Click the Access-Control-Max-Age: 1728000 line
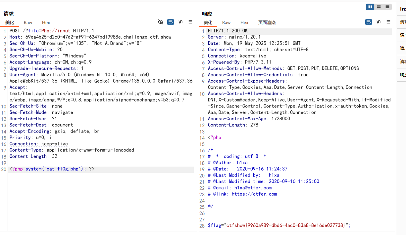This screenshot has width=406, height=235. pyautogui.click(x=249, y=119)
